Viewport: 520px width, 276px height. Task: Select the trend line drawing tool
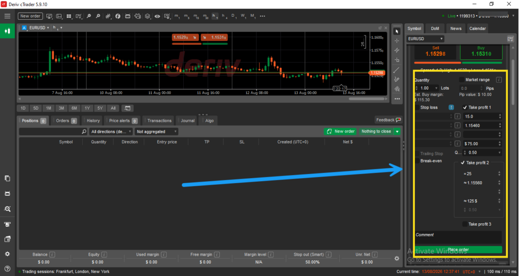coord(397,70)
